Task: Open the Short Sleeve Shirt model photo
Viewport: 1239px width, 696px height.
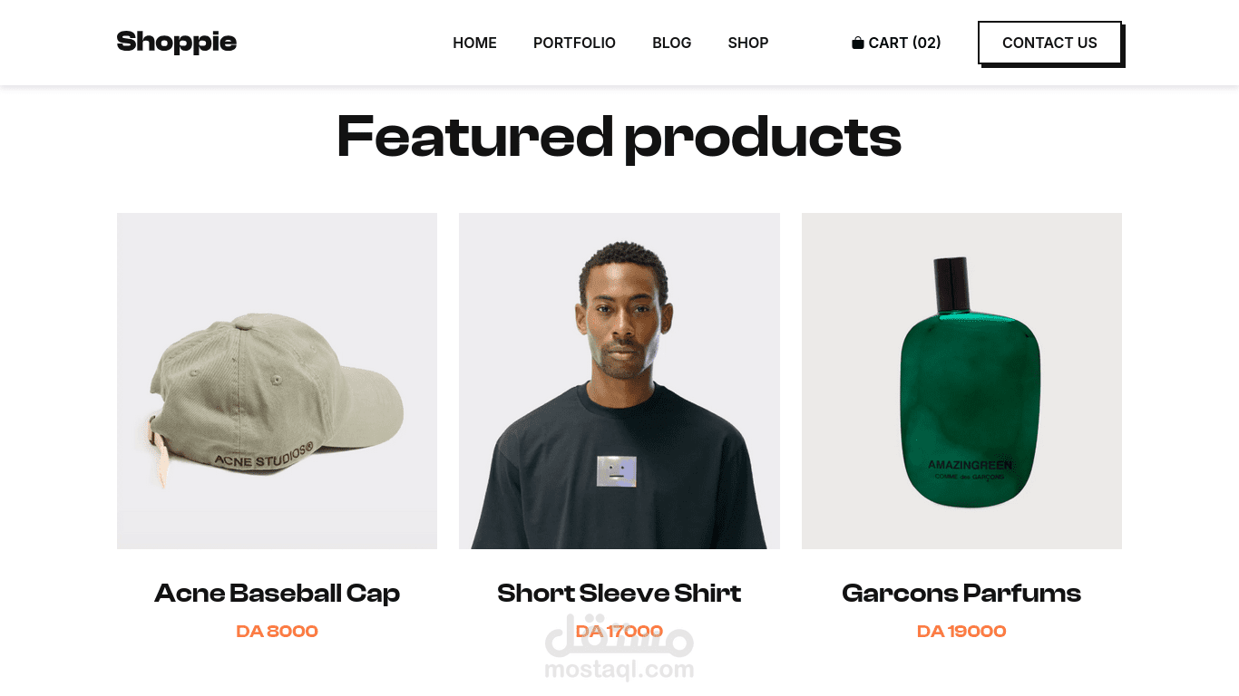Action: tap(619, 381)
